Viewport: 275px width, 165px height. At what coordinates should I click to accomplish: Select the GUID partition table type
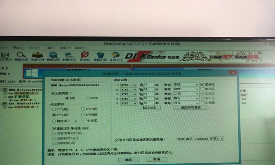tap(88, 98)
